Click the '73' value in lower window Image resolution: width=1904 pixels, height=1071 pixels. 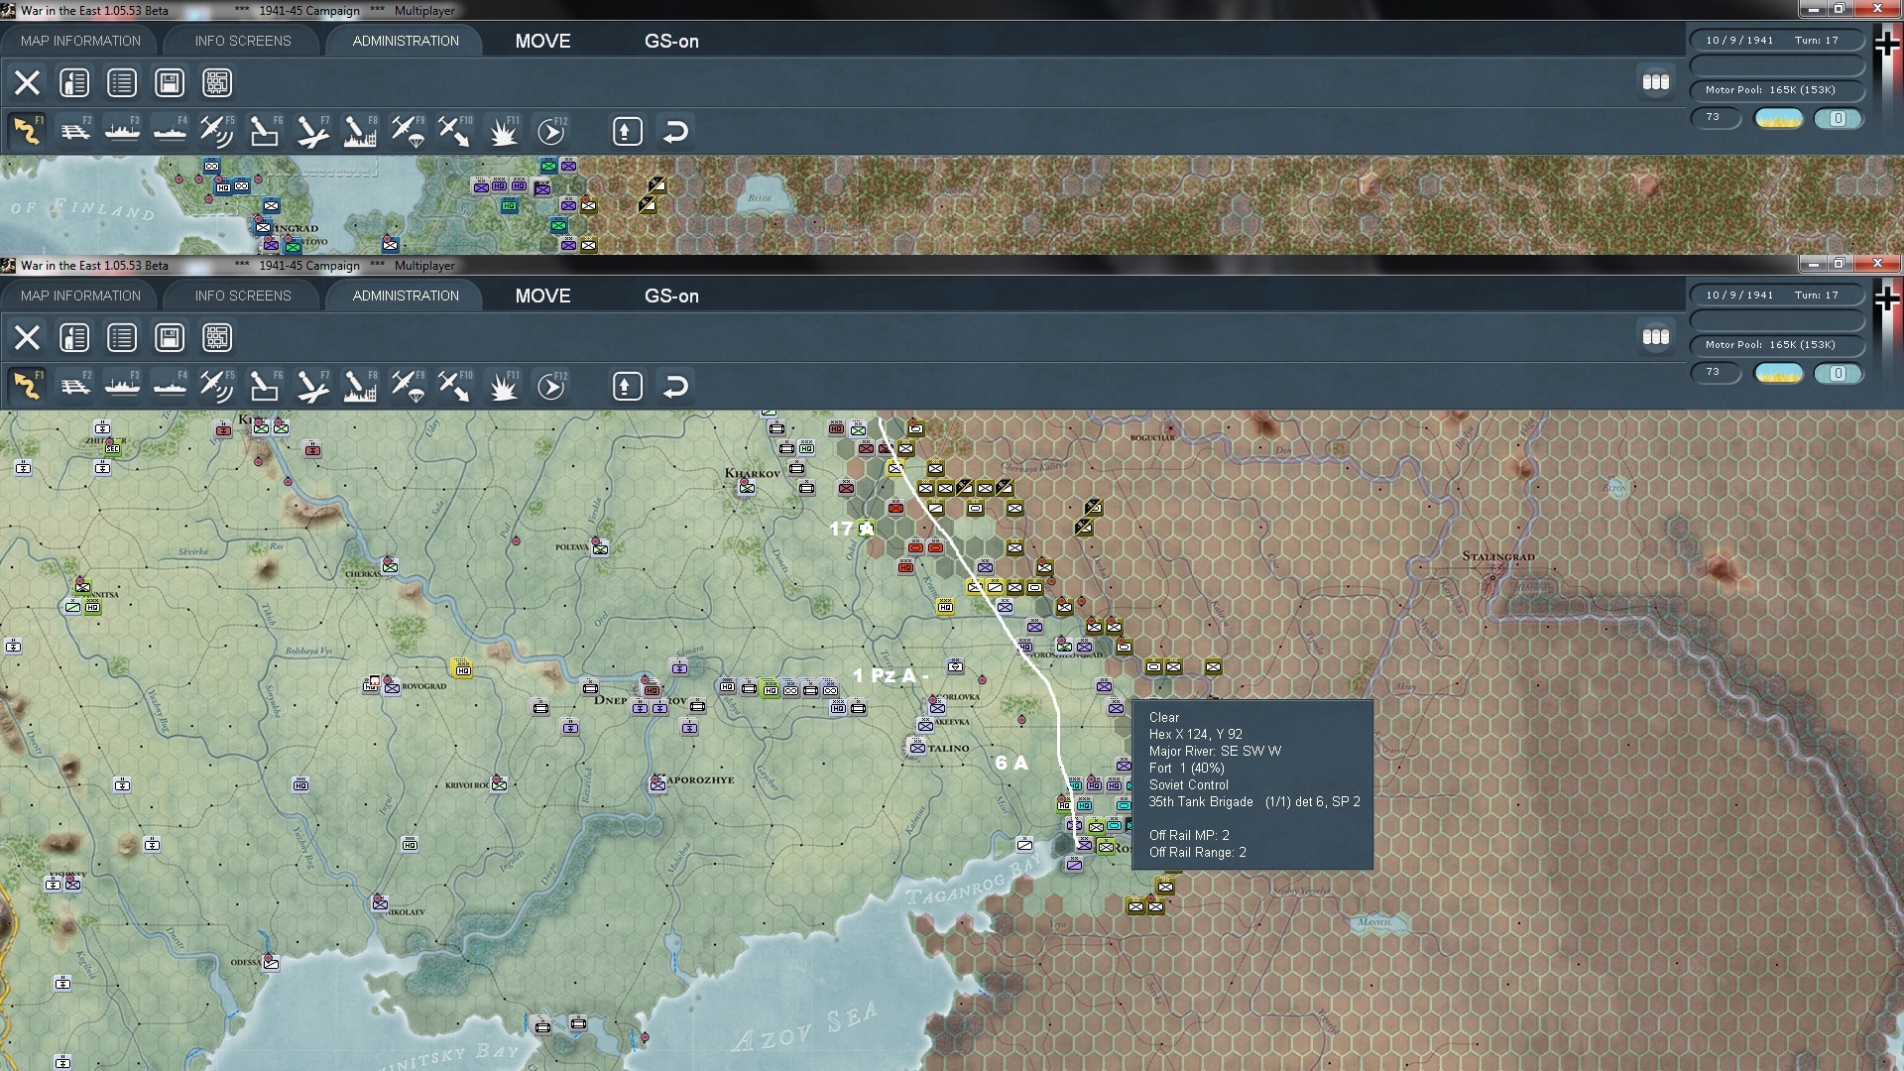(1715, 372)
